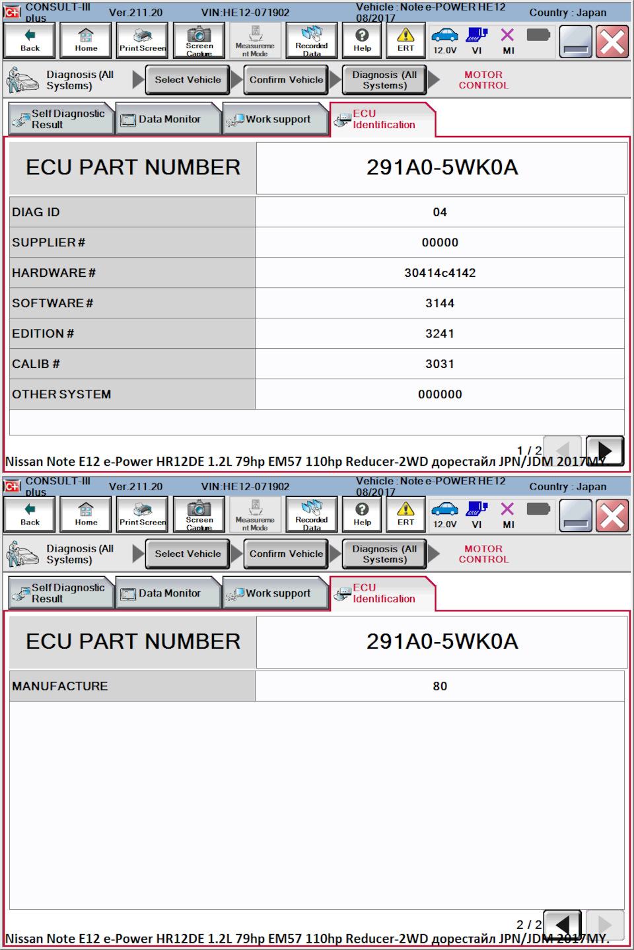Click Select Vehicle on the 2/2 page screen
Screen dimensions: 634x950
tap(188, 554)
